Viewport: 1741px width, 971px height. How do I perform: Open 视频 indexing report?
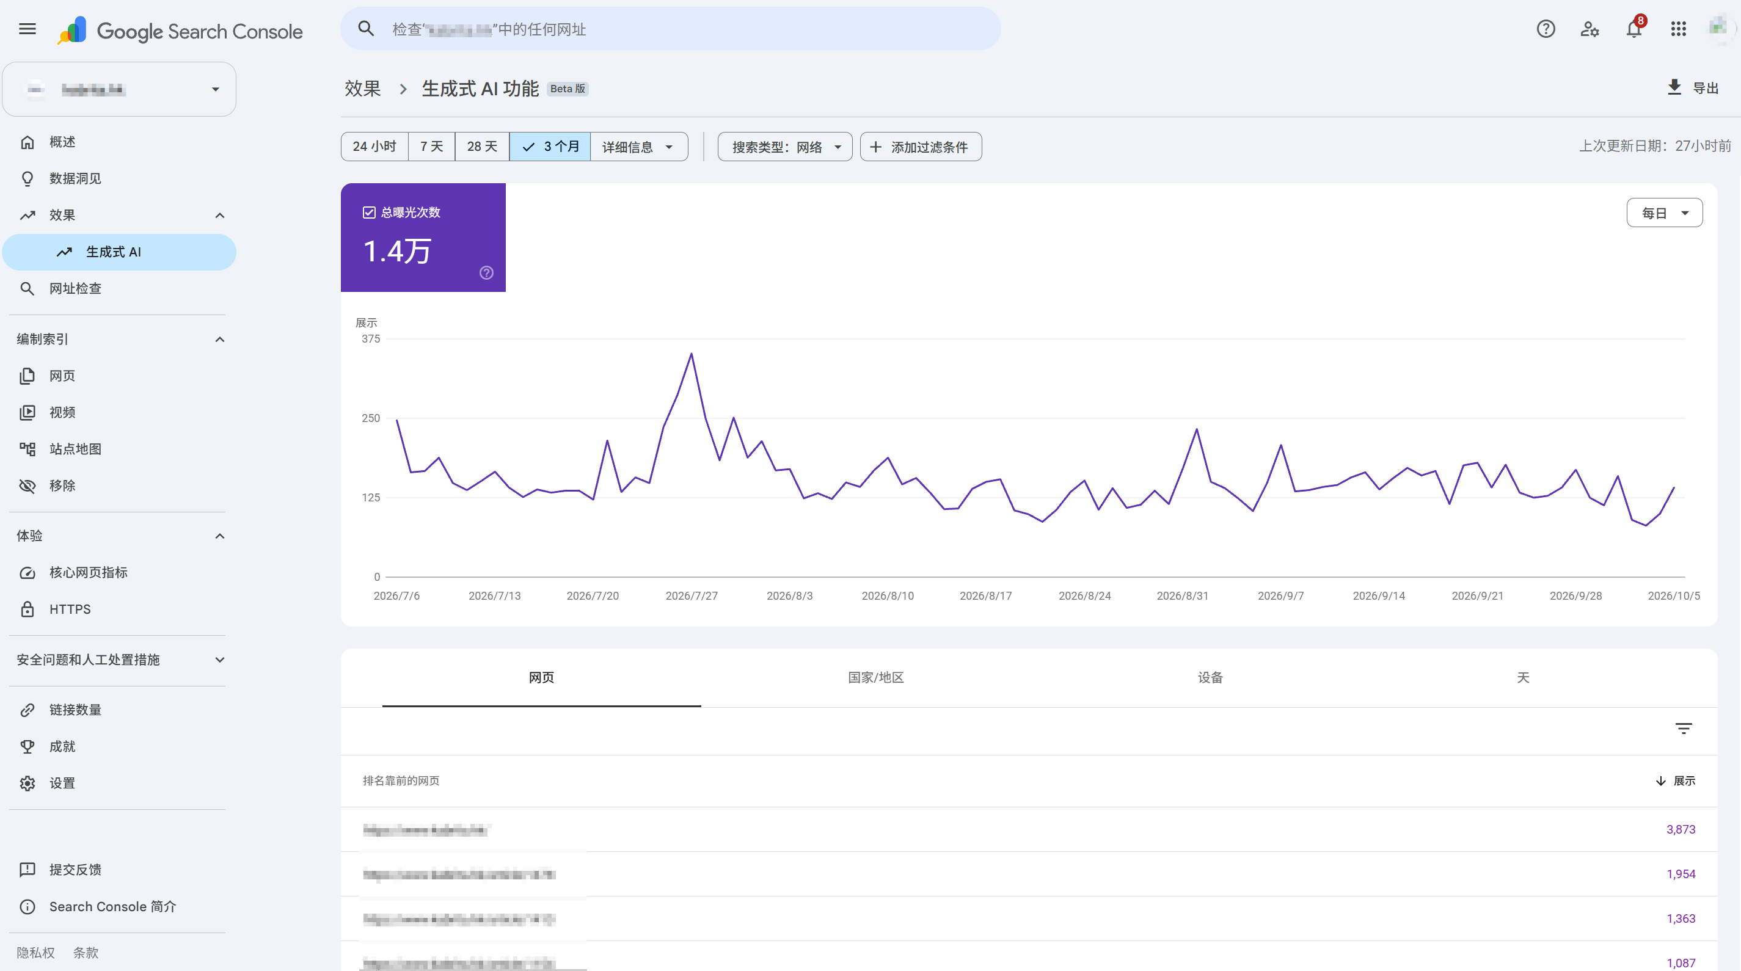pyautogui.click(x=119, y=412)
